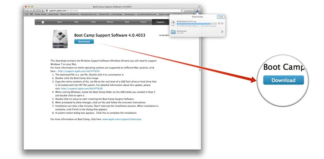
Task: Add bookmark with the plus button
Action: click(42, 10)
